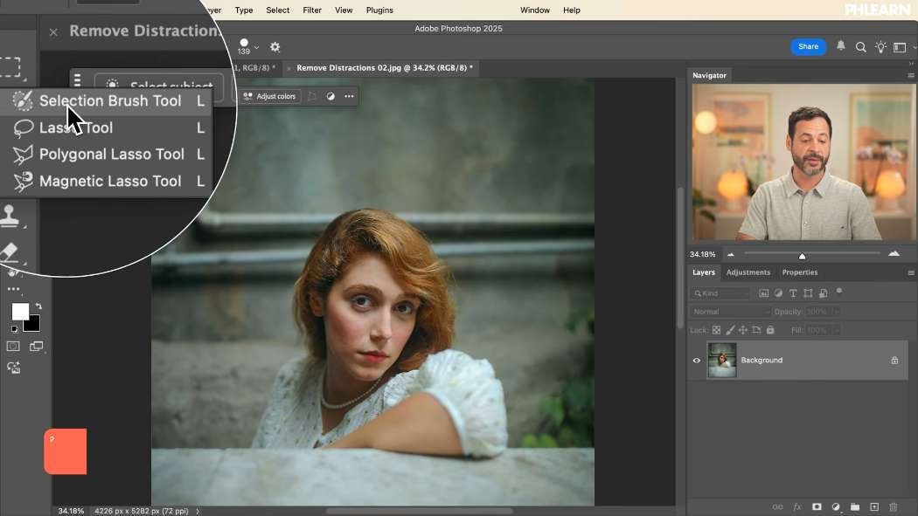The width and height of the screenshot is (918, 516).
Task: Add a layer style (fx)
Action: pyautogui.click(x=796, y=506)
